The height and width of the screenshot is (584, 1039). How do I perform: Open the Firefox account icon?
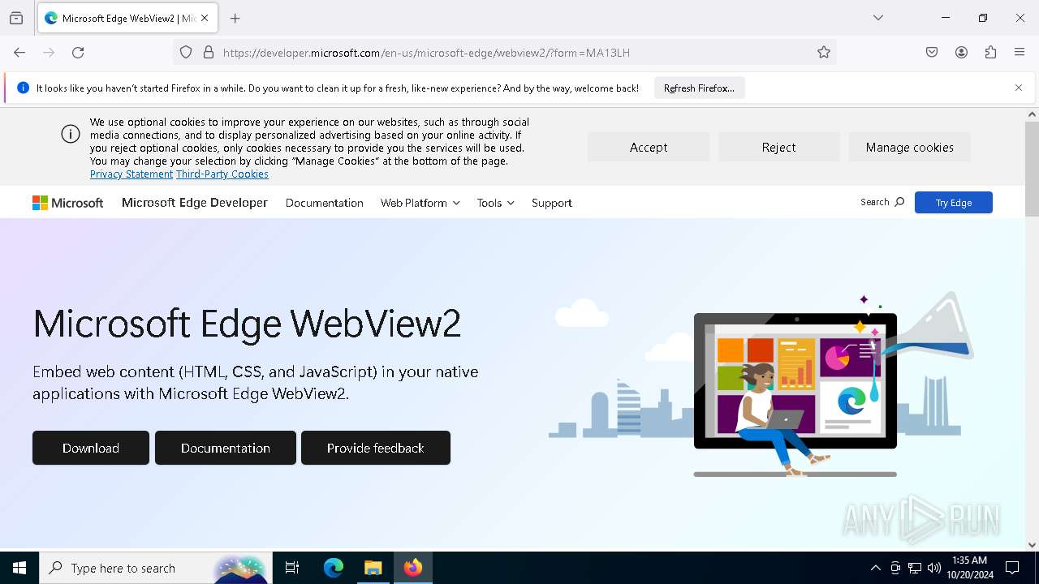pos(961,53)
